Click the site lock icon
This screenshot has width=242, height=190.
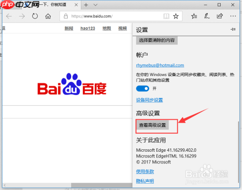pyautogui.click(x=66, y=16)
